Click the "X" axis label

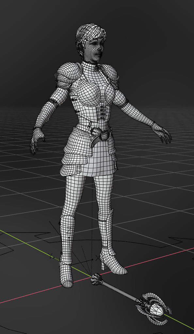[98, 258]
